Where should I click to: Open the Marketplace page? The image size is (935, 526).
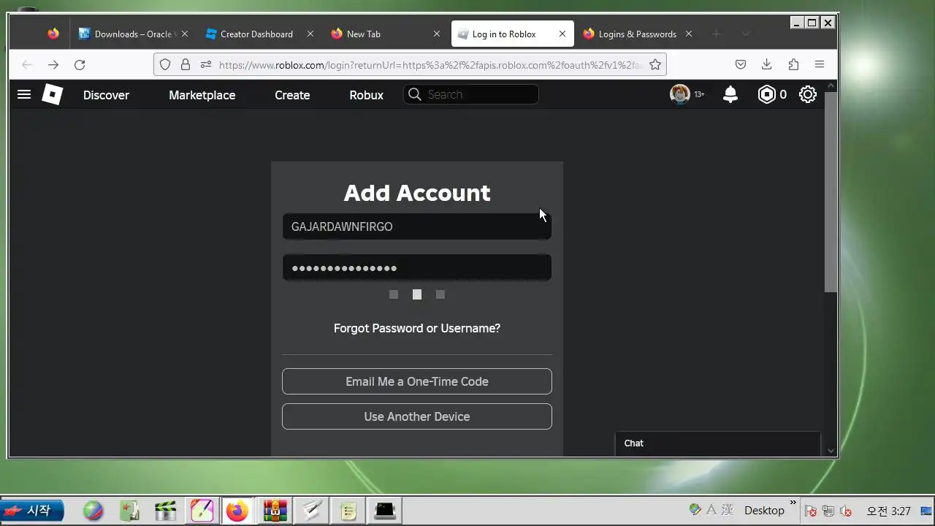(202, 95)
